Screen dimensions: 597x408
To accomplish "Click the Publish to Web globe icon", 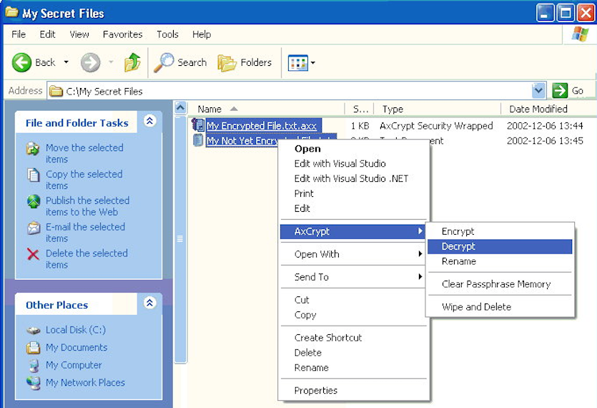I will pos(34,201).
